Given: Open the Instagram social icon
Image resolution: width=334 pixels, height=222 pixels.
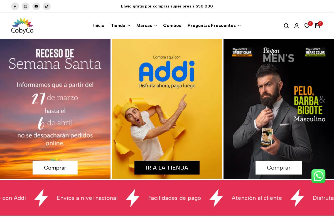Looking at the screenshot, I should [x=26, y=6].
